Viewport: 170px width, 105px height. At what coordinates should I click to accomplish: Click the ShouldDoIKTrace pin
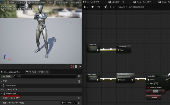pyautogui.click(x=148, y=88)
